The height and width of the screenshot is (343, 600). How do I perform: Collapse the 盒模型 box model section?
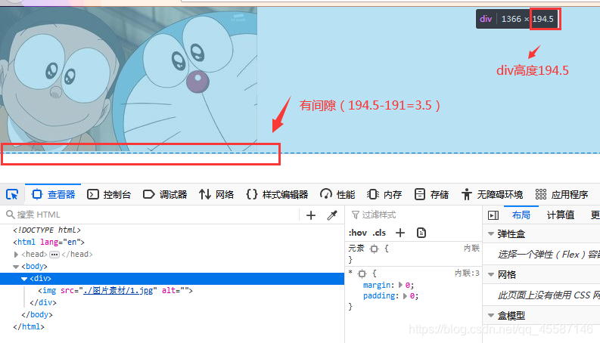[x=491, y=315]
